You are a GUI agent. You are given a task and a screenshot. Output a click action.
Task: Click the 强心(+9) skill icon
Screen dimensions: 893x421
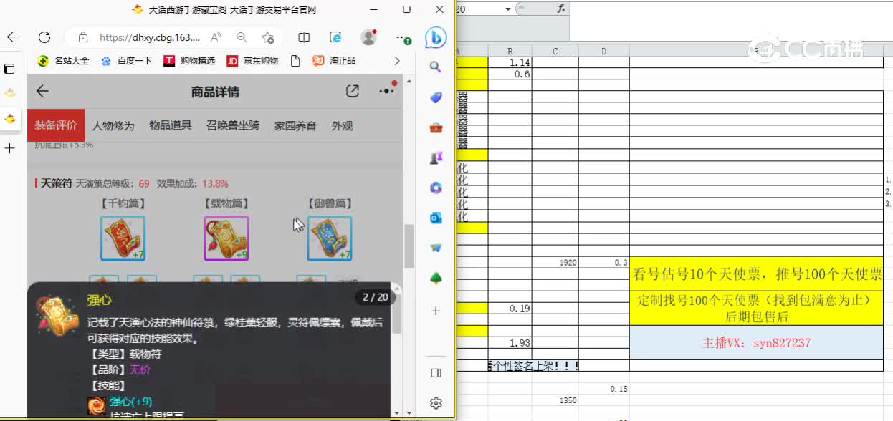[x=97, y=405]
